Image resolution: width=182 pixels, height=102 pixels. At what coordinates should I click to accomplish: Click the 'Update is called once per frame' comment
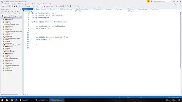coord(52,37)
